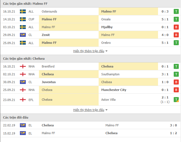This screenshot has height=142, width=181.
Task: Click 'Hiển thị thêm trận đấu' under Malmo FF
Action: click(89, 51)
